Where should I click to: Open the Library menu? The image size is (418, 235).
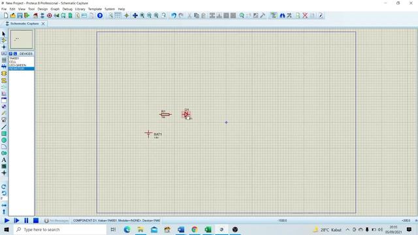pos(80,8)
